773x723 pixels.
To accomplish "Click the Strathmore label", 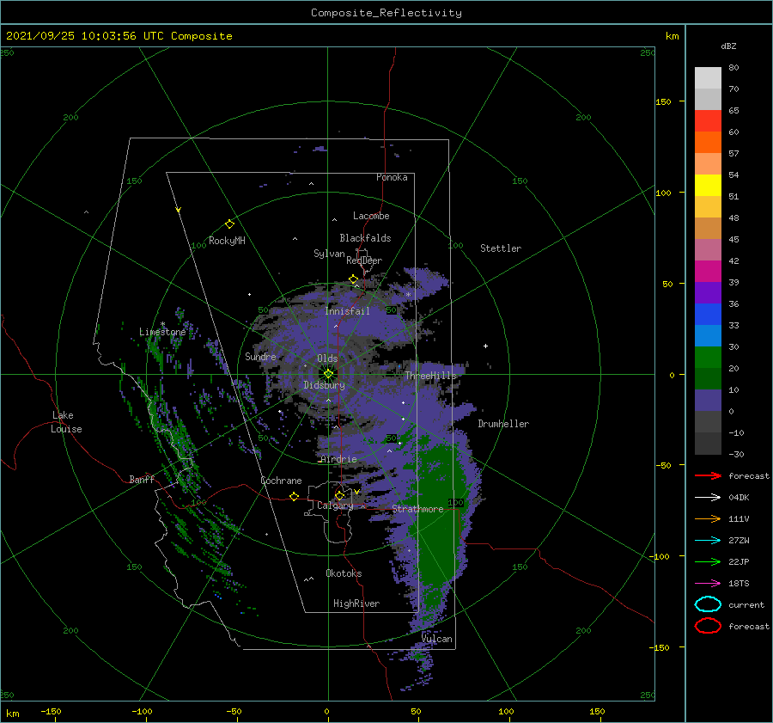I will tap(417, 509).
